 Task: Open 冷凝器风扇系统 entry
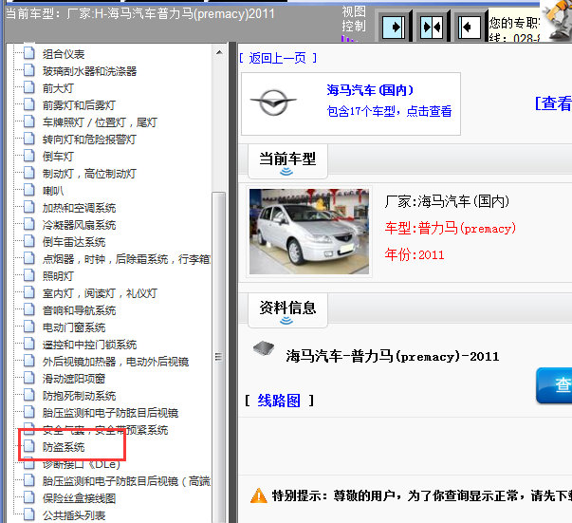pyautogui.click(x=79, y=225)
